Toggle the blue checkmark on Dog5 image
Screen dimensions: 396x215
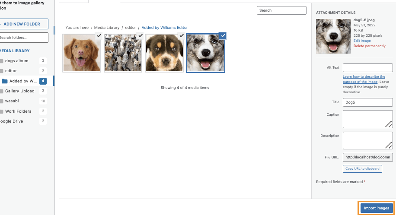(223, 36)
